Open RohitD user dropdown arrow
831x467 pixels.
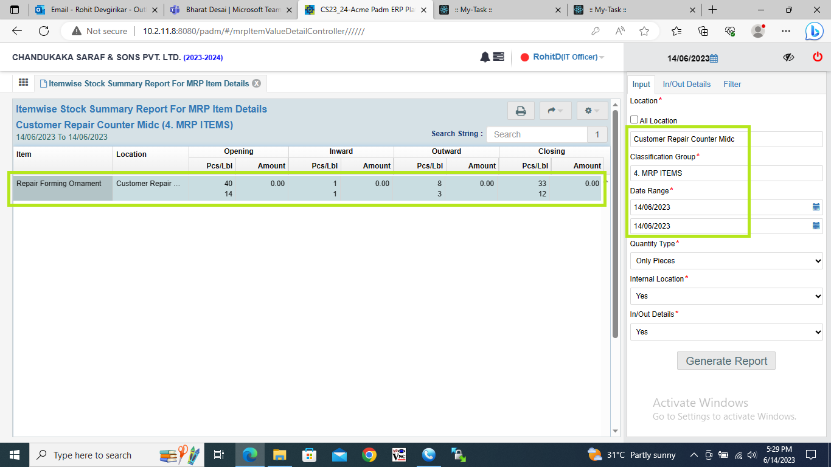point(602,58)
